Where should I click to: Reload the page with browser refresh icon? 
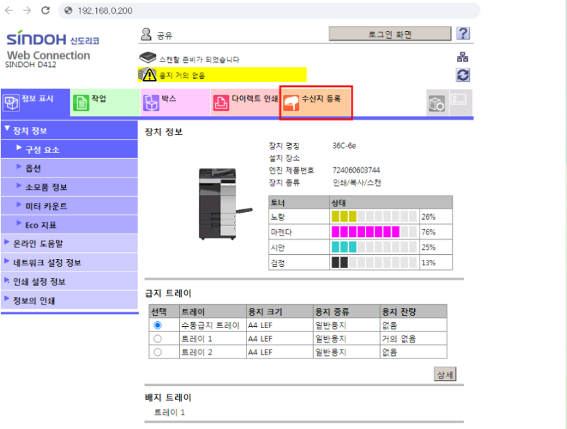[46, 10]
